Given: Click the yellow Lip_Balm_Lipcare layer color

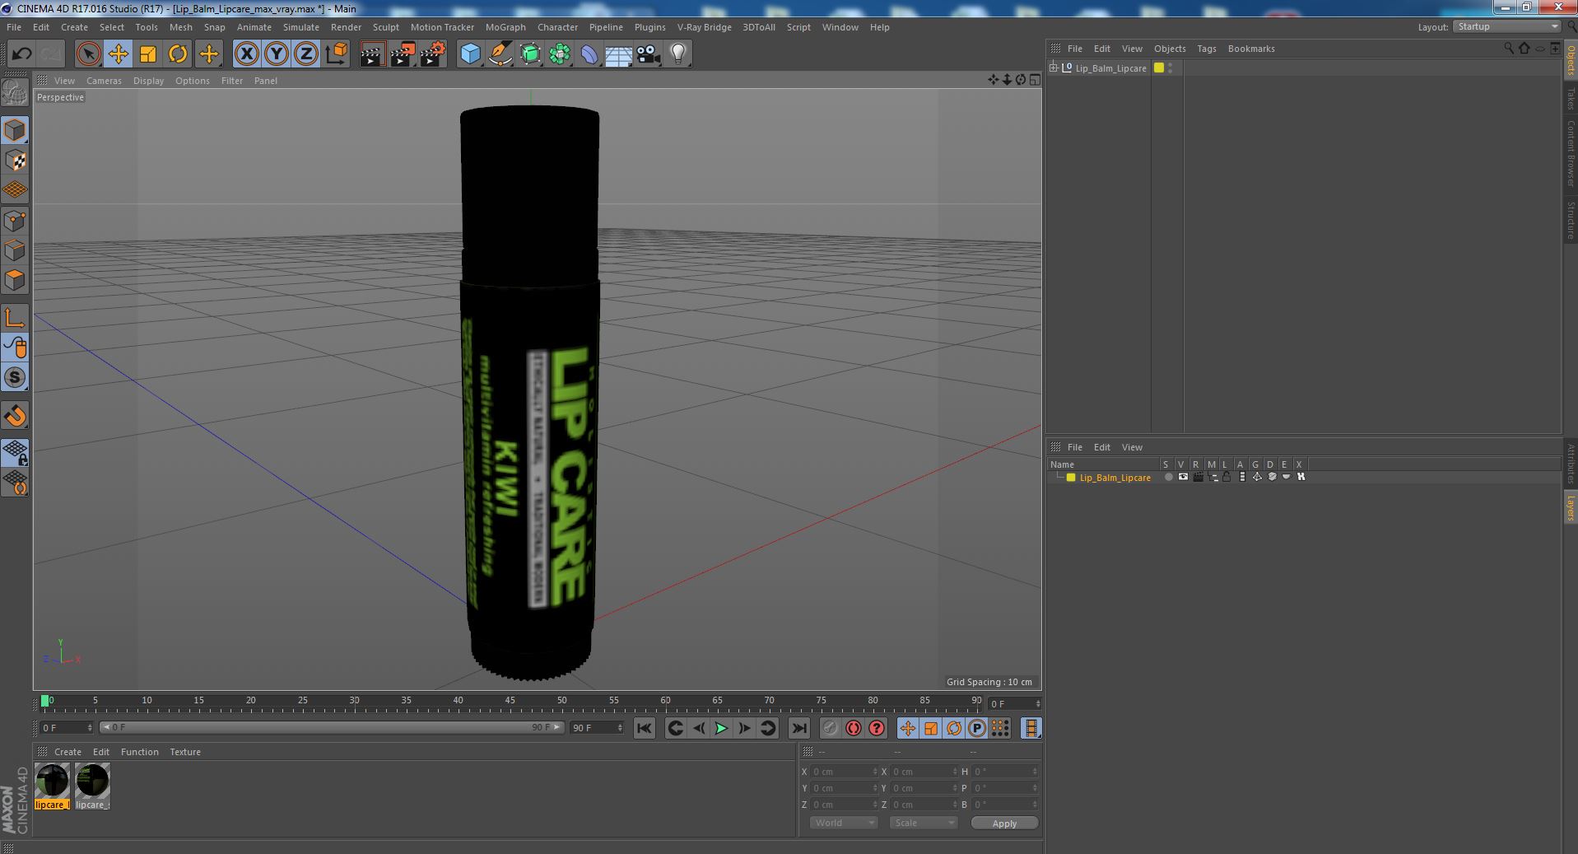Looking at the screenshot, I should (1071, 478).
